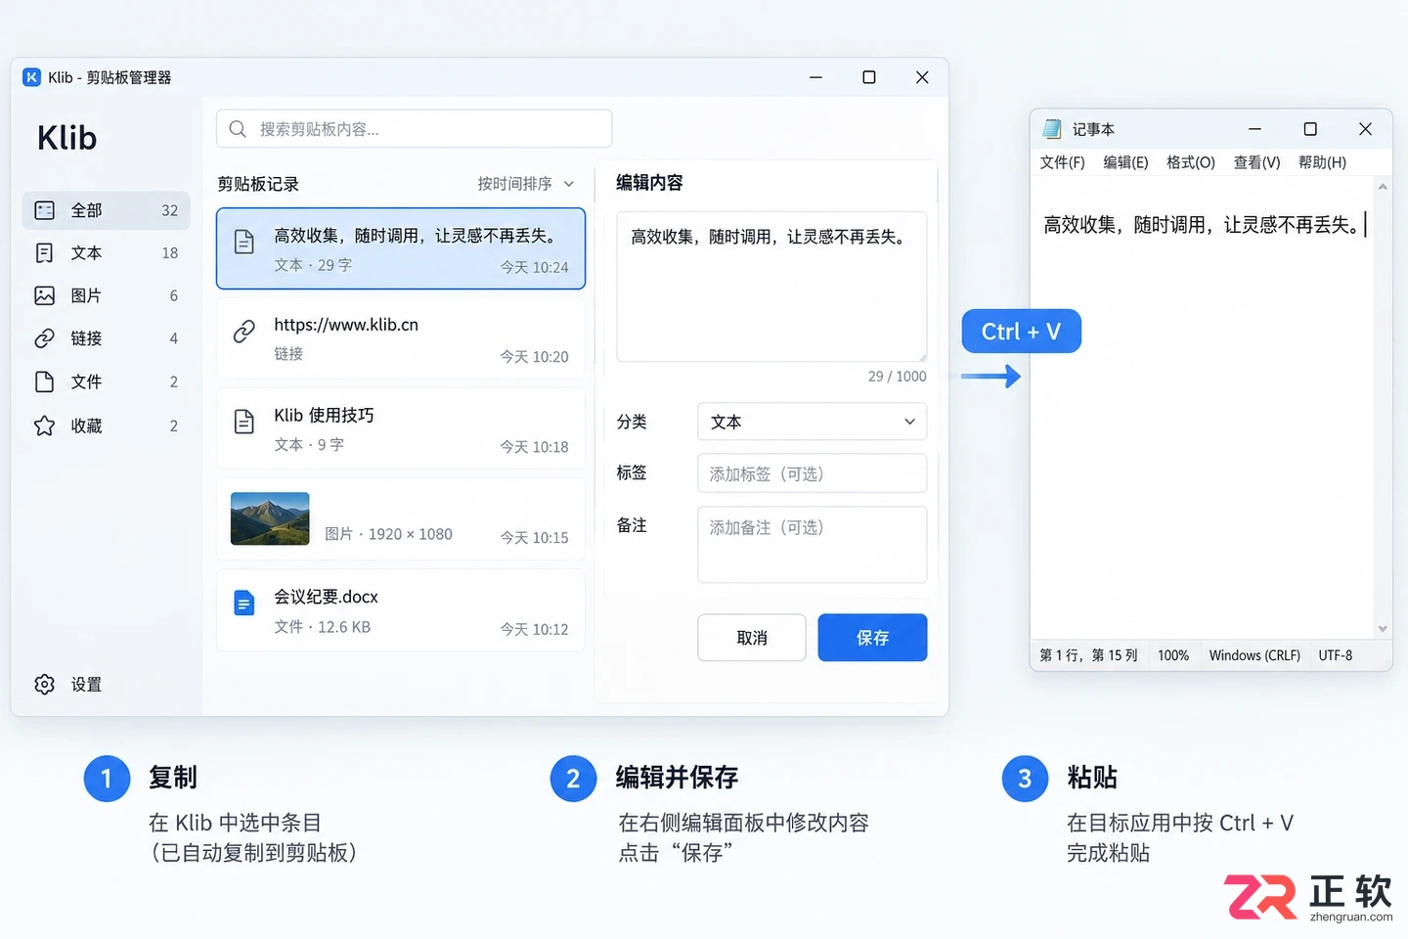Click UTF-8 encoding in 记事本 status bar
Screen dimensions: 1408x939
(1336, 655)
